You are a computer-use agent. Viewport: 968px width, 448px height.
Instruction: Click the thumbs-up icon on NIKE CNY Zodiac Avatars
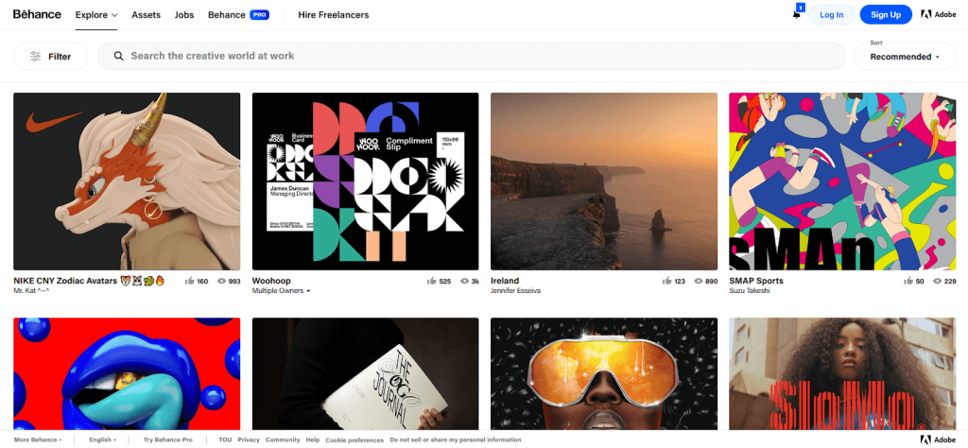point(189,281)
